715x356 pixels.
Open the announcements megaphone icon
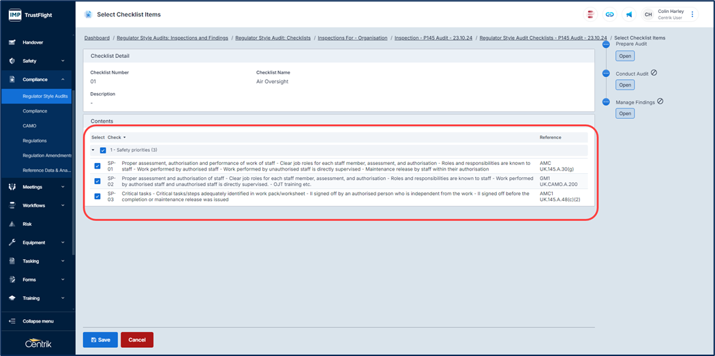click(629, 14)
